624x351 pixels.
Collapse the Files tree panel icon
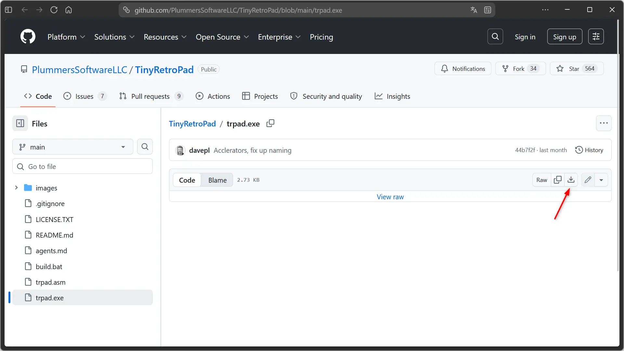[x=20, y=123]
